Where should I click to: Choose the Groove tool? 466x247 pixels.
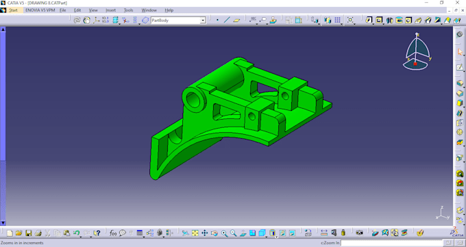coord(399,21)
